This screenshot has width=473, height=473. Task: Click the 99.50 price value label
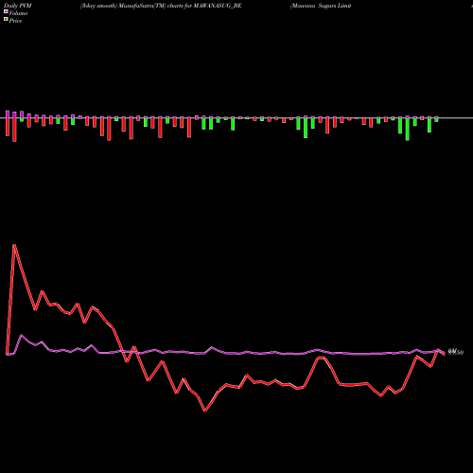coord(456,352)
